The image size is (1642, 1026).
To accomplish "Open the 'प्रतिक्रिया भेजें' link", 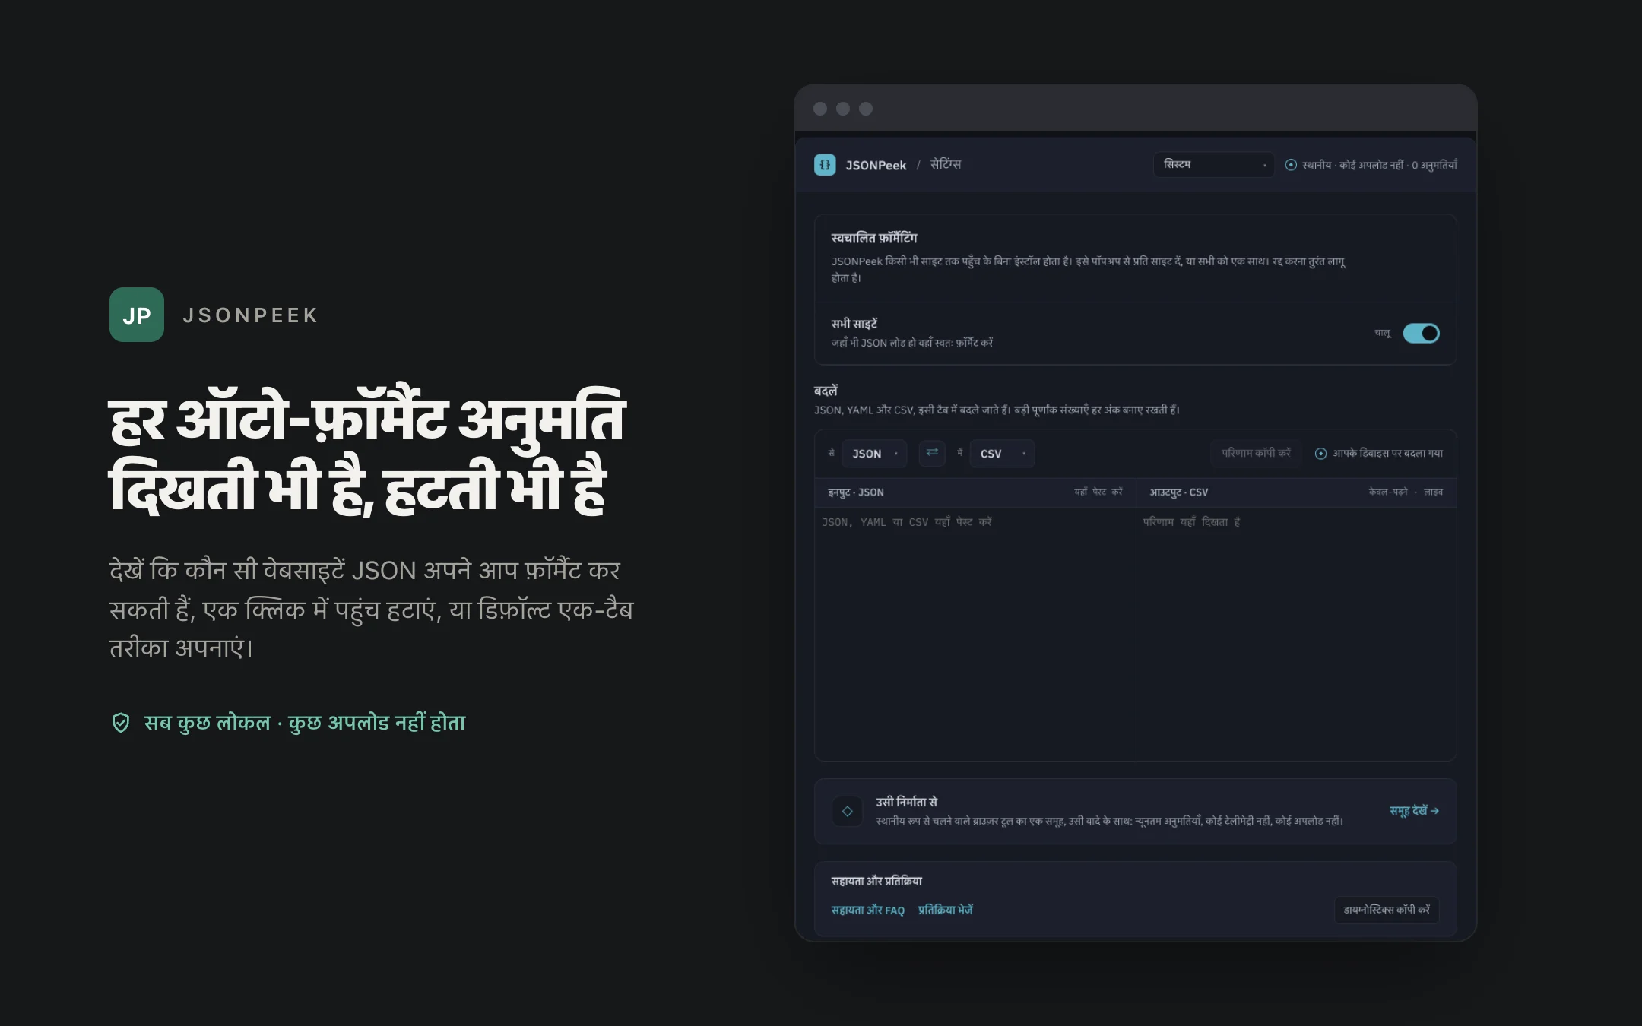I will (946, 910).
